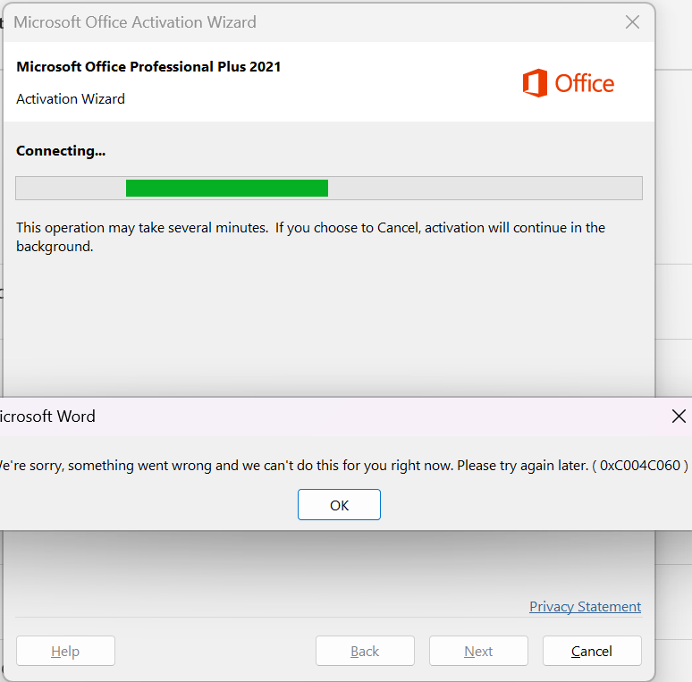Close the Microsoft Word error dialog
Image resolution: width=692 pixels, height=682 pixels.
point(679,416)
